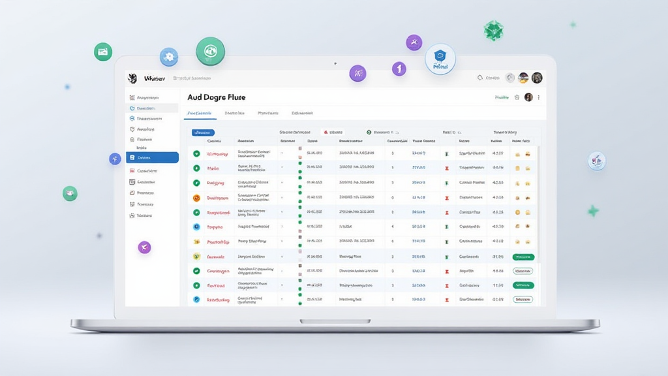This screenshot has width=668, height=376.
Task: Click inside the search field top right
Action: tap(491, 77)
